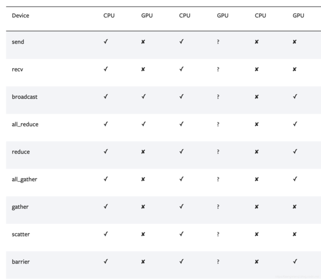Click gather cross in last GPU column
The image size is (321, 280).
pyautogui.click(x=295, y=207)
